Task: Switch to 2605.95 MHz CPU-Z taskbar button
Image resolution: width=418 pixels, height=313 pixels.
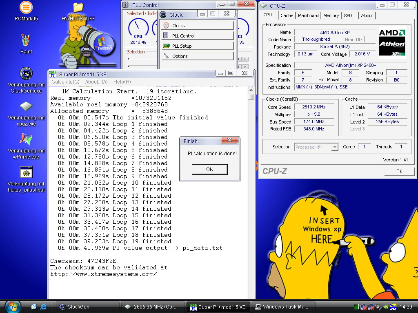Action: (x=153, y=307)
